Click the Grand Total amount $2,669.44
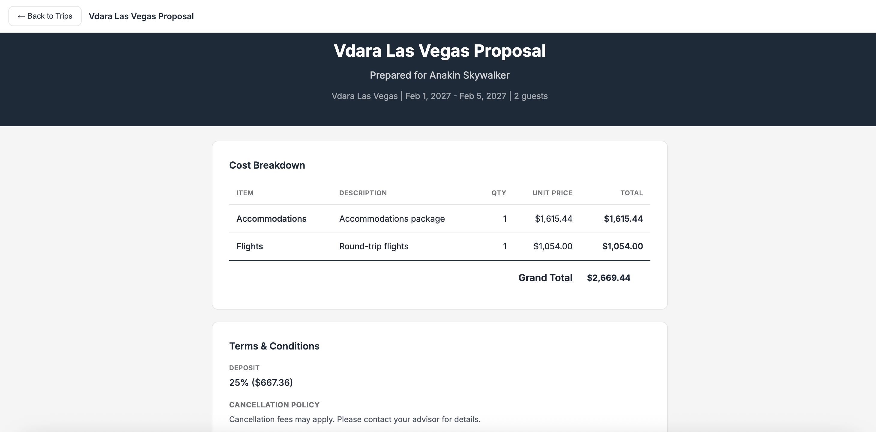This screenshot has width=876, height=432. (608, 277)
